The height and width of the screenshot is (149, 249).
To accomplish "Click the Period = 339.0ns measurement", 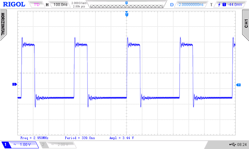I will (80, 138).
